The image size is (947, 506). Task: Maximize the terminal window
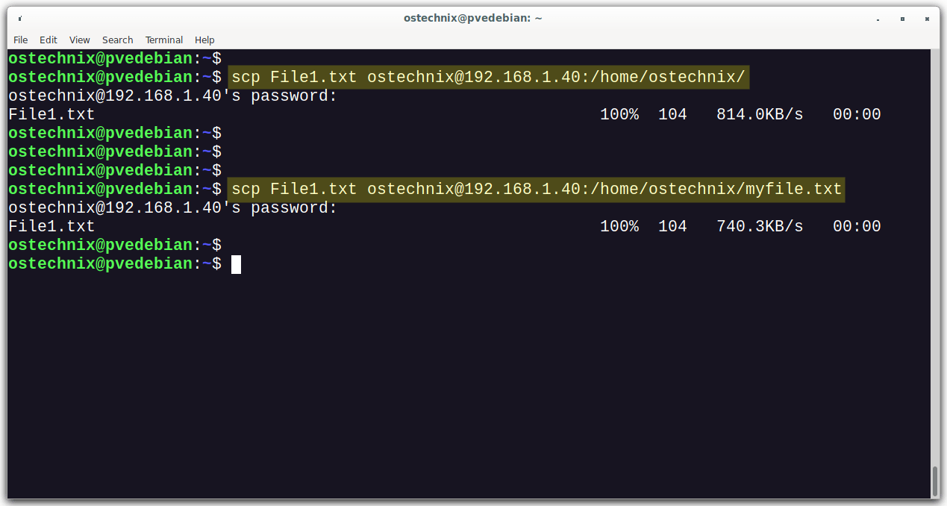pos(903,19)
